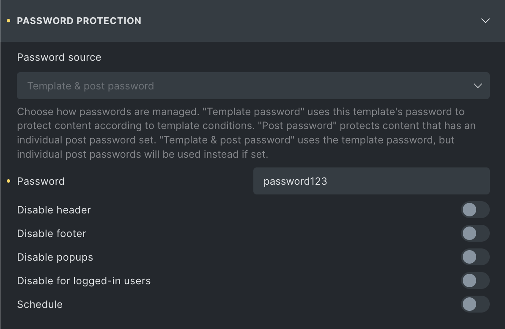The width and height of the screenshot is (505, 329).
Task: Click the PASSWORD PROTECTION header title
Action: (79, 21)
